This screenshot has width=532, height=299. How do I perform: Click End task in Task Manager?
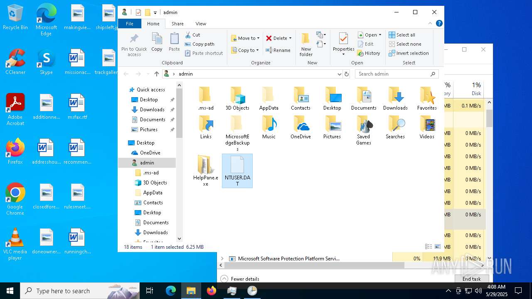pyautogui.click(x=471, y=279)
